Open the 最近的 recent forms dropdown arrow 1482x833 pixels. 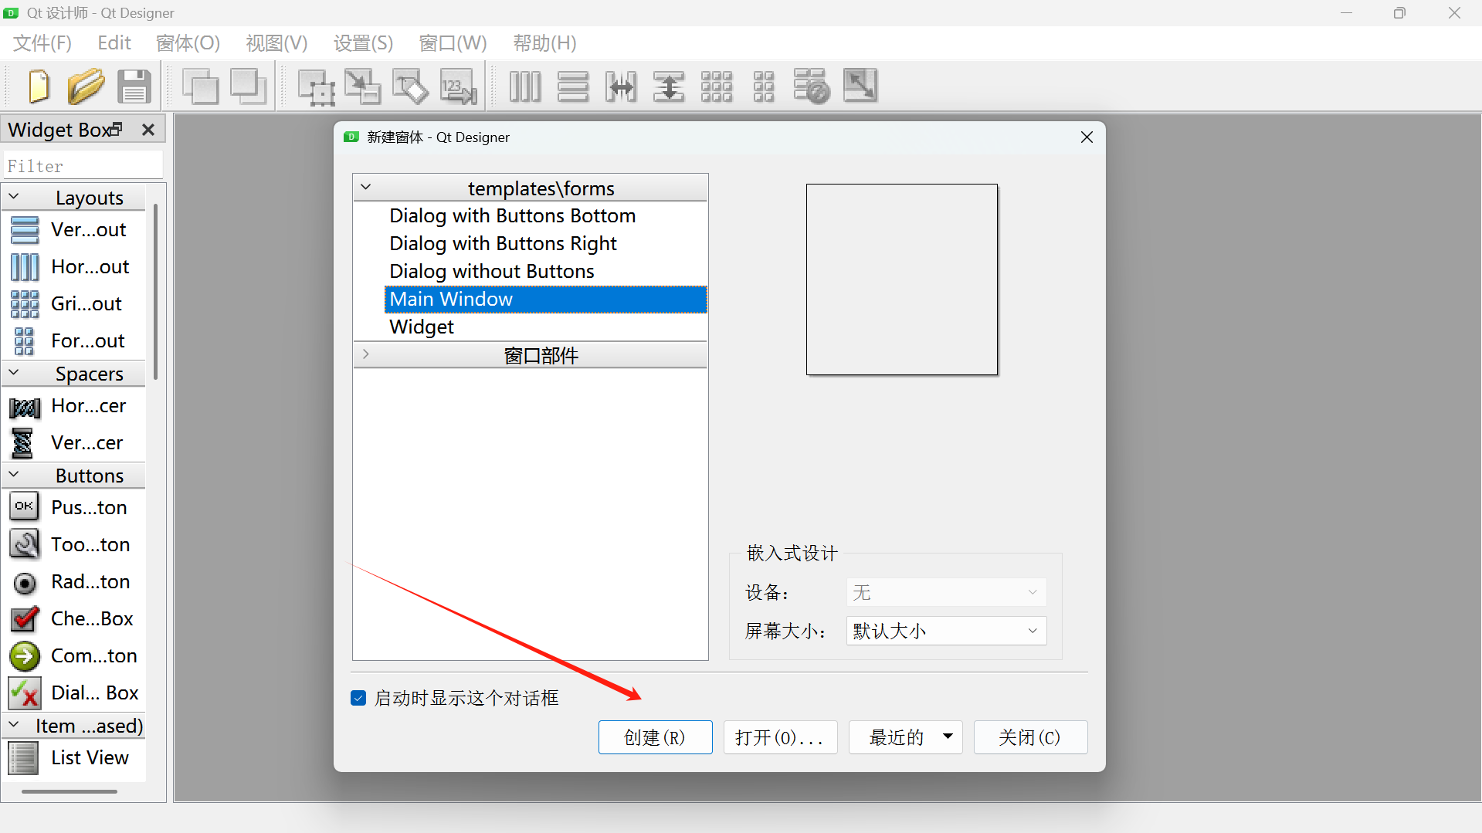point(948,736)
